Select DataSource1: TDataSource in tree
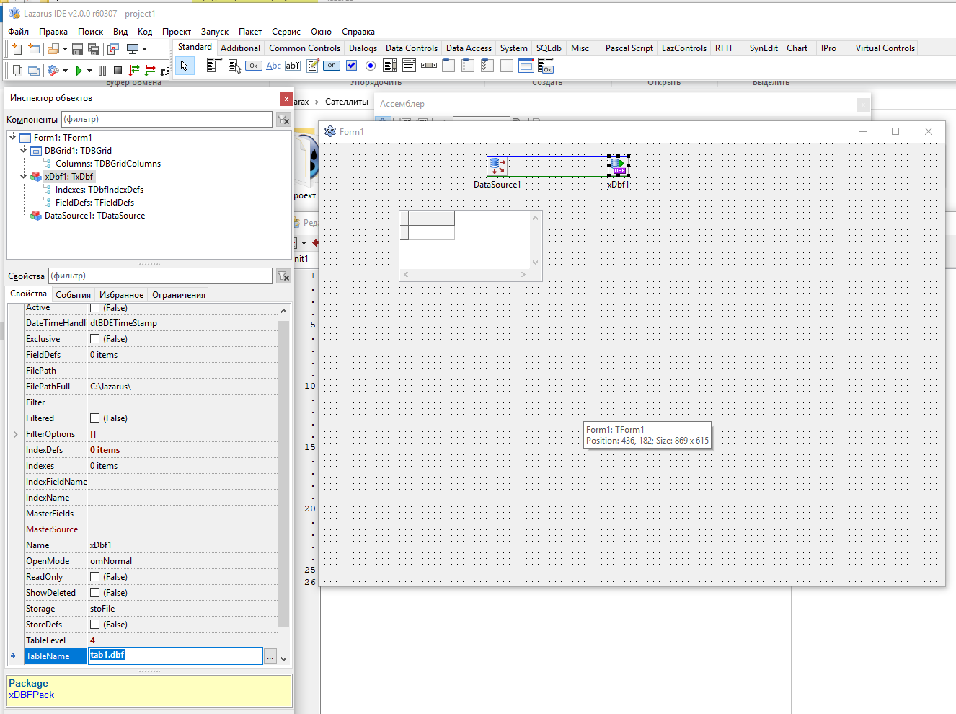The width and height of the screenshot is (956, 714). point(94,216)
